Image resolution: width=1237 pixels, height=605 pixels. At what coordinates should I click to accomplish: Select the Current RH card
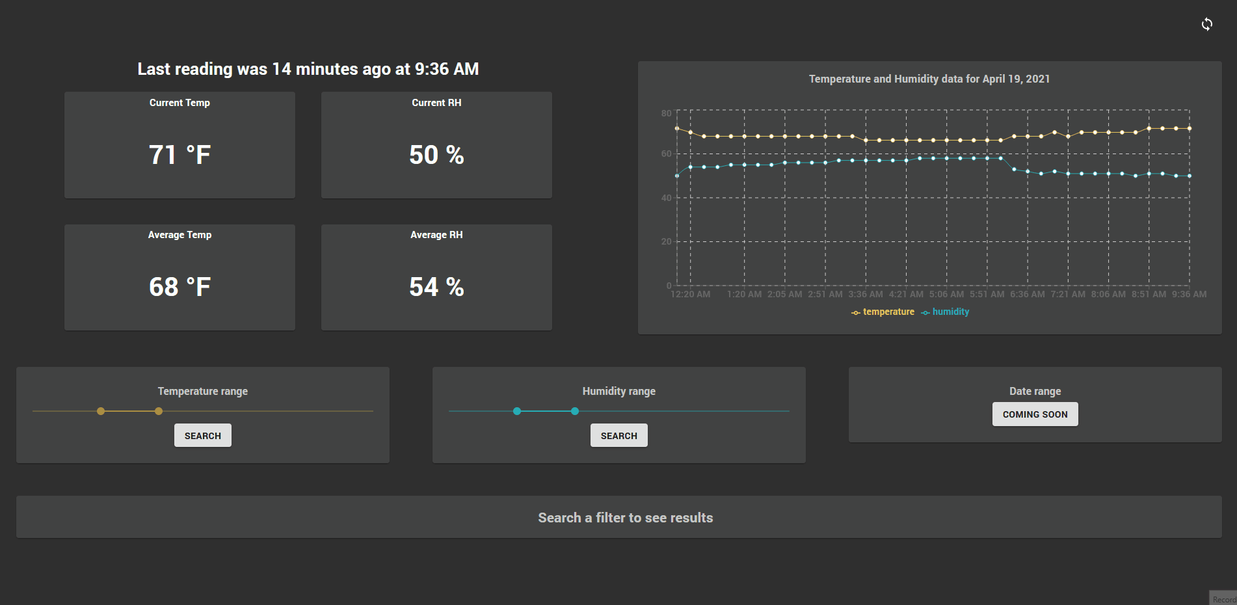point(436,145)
